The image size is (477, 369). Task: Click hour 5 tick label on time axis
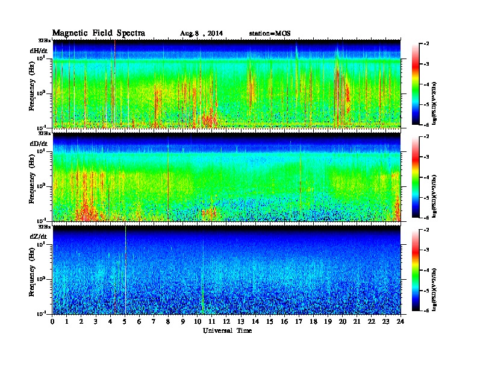125,322
